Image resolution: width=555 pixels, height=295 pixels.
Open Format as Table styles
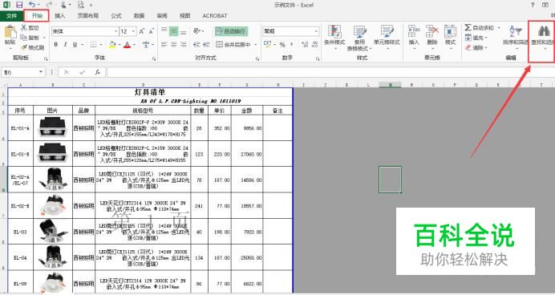[359, 32]
